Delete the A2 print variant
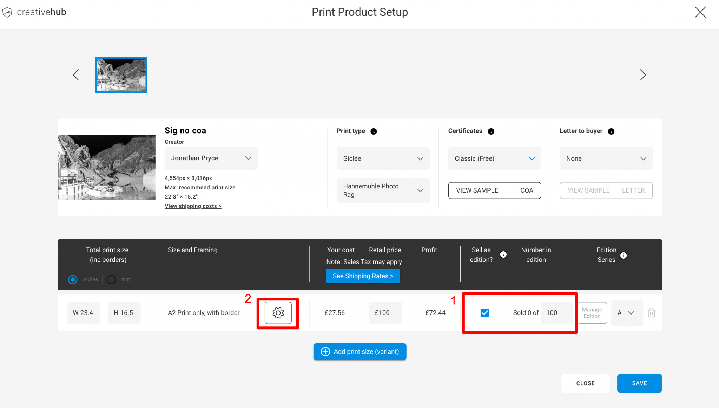The image size is (719, 408). tap(652, 313)
